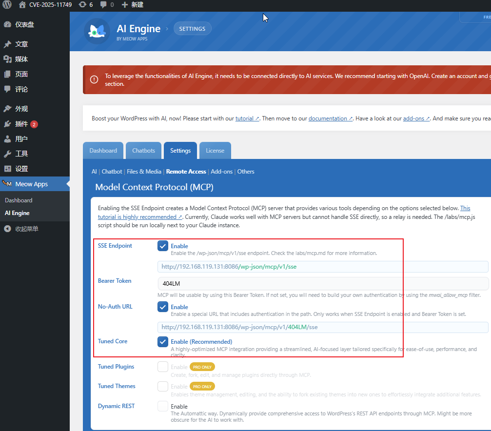Click the Tuned Core label
The image size is (491, 431).
point(113,341)
